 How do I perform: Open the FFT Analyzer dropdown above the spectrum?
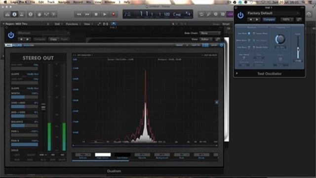tap(85, 55)
